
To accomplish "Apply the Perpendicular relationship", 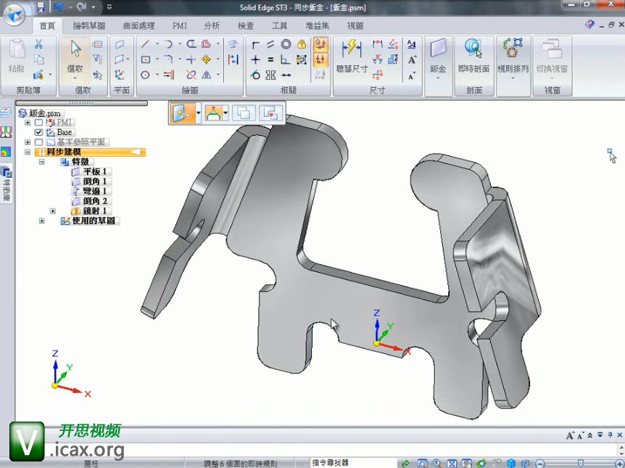I will (x=286, y=59).
